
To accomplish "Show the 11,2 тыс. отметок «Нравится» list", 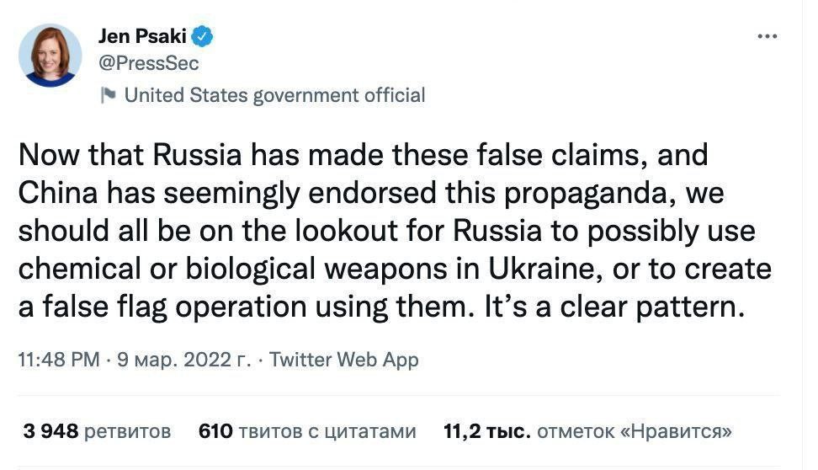I will [587, 432].
